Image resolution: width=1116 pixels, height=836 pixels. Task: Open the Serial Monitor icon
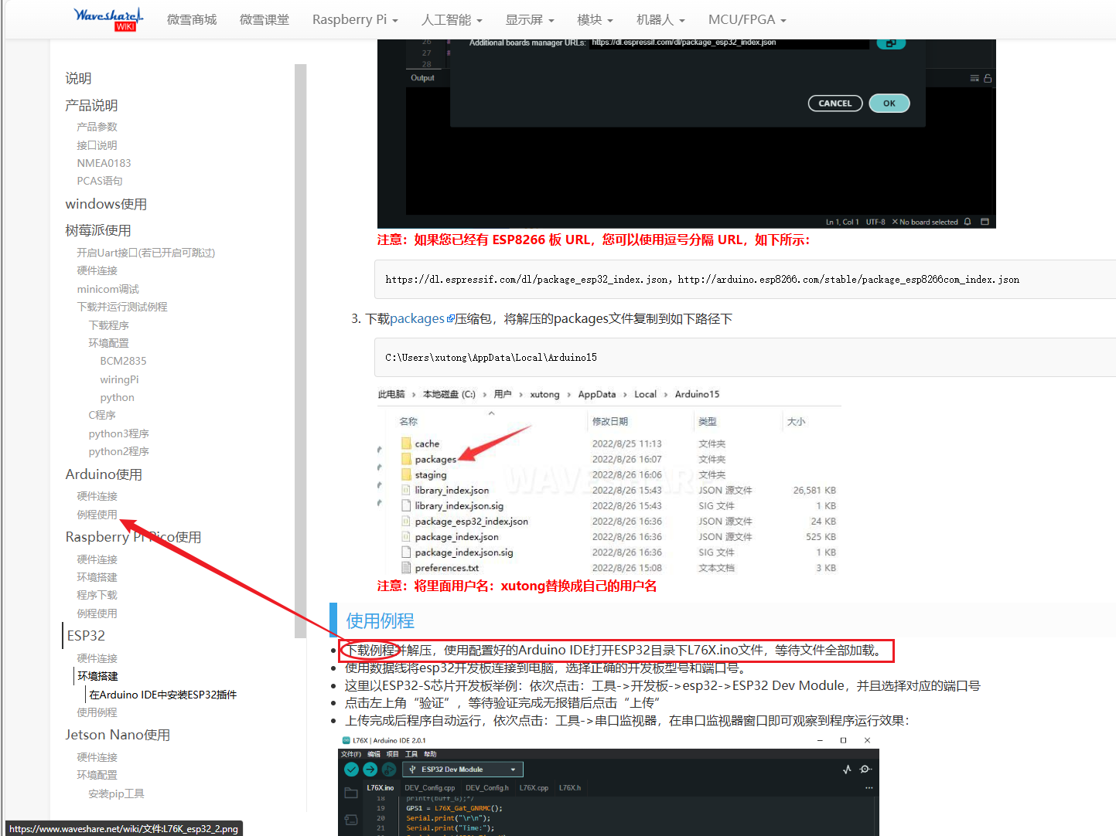(865, 770)
